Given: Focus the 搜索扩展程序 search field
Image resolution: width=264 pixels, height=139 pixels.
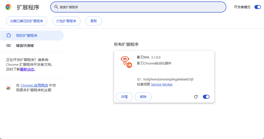Looking at the screenshot, I should tap(141, 7).
